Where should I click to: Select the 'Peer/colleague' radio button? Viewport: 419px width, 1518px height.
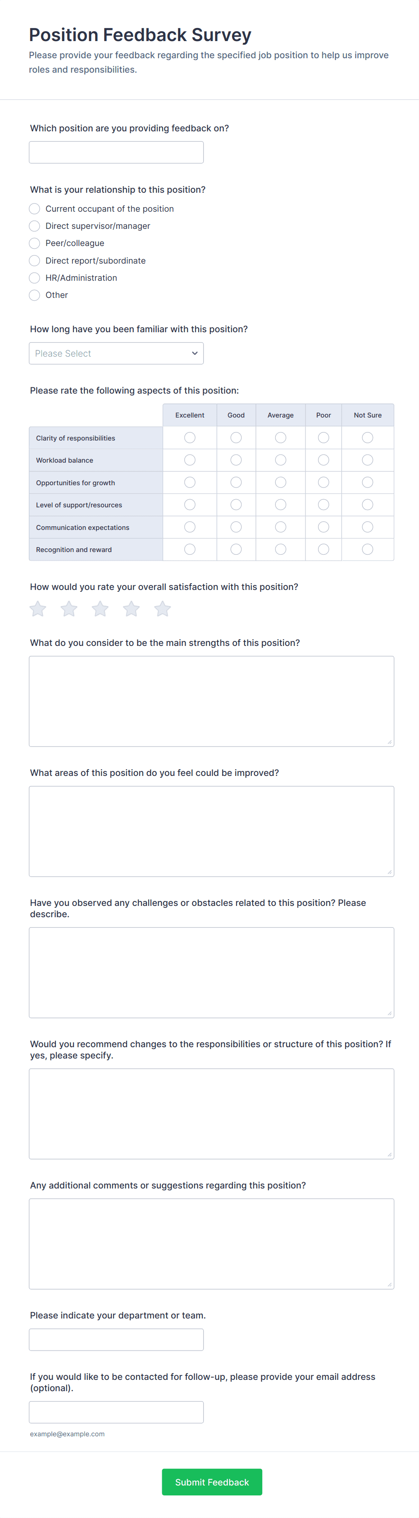(x=35, y=243)
